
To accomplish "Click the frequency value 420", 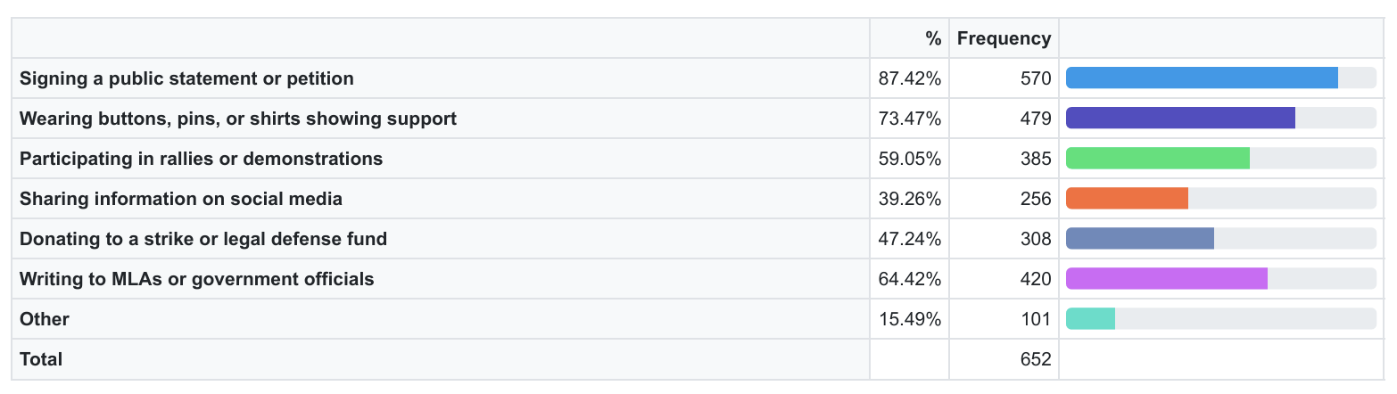I will [1036, 279].
